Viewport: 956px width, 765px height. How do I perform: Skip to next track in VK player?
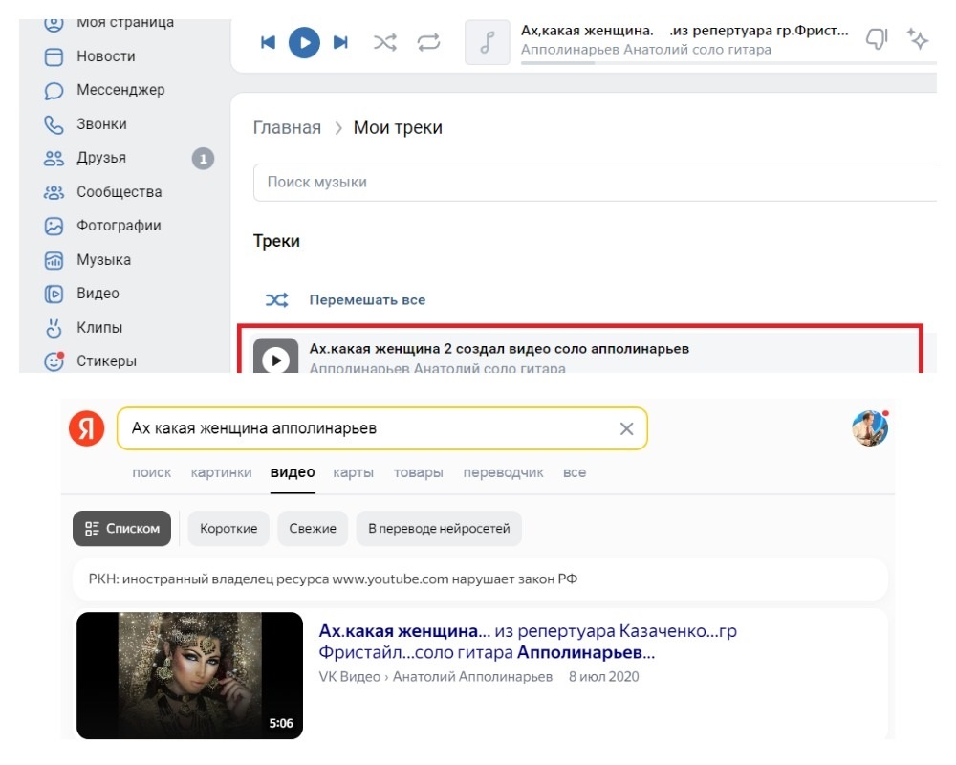(340, 42)
